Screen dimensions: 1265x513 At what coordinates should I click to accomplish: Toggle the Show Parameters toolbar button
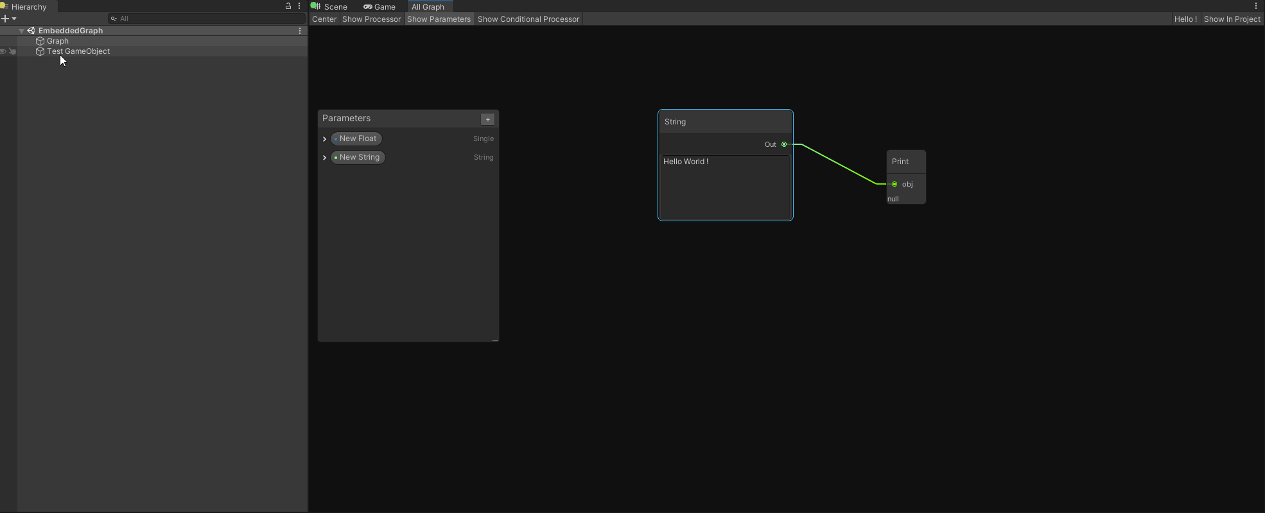(439, 19)
